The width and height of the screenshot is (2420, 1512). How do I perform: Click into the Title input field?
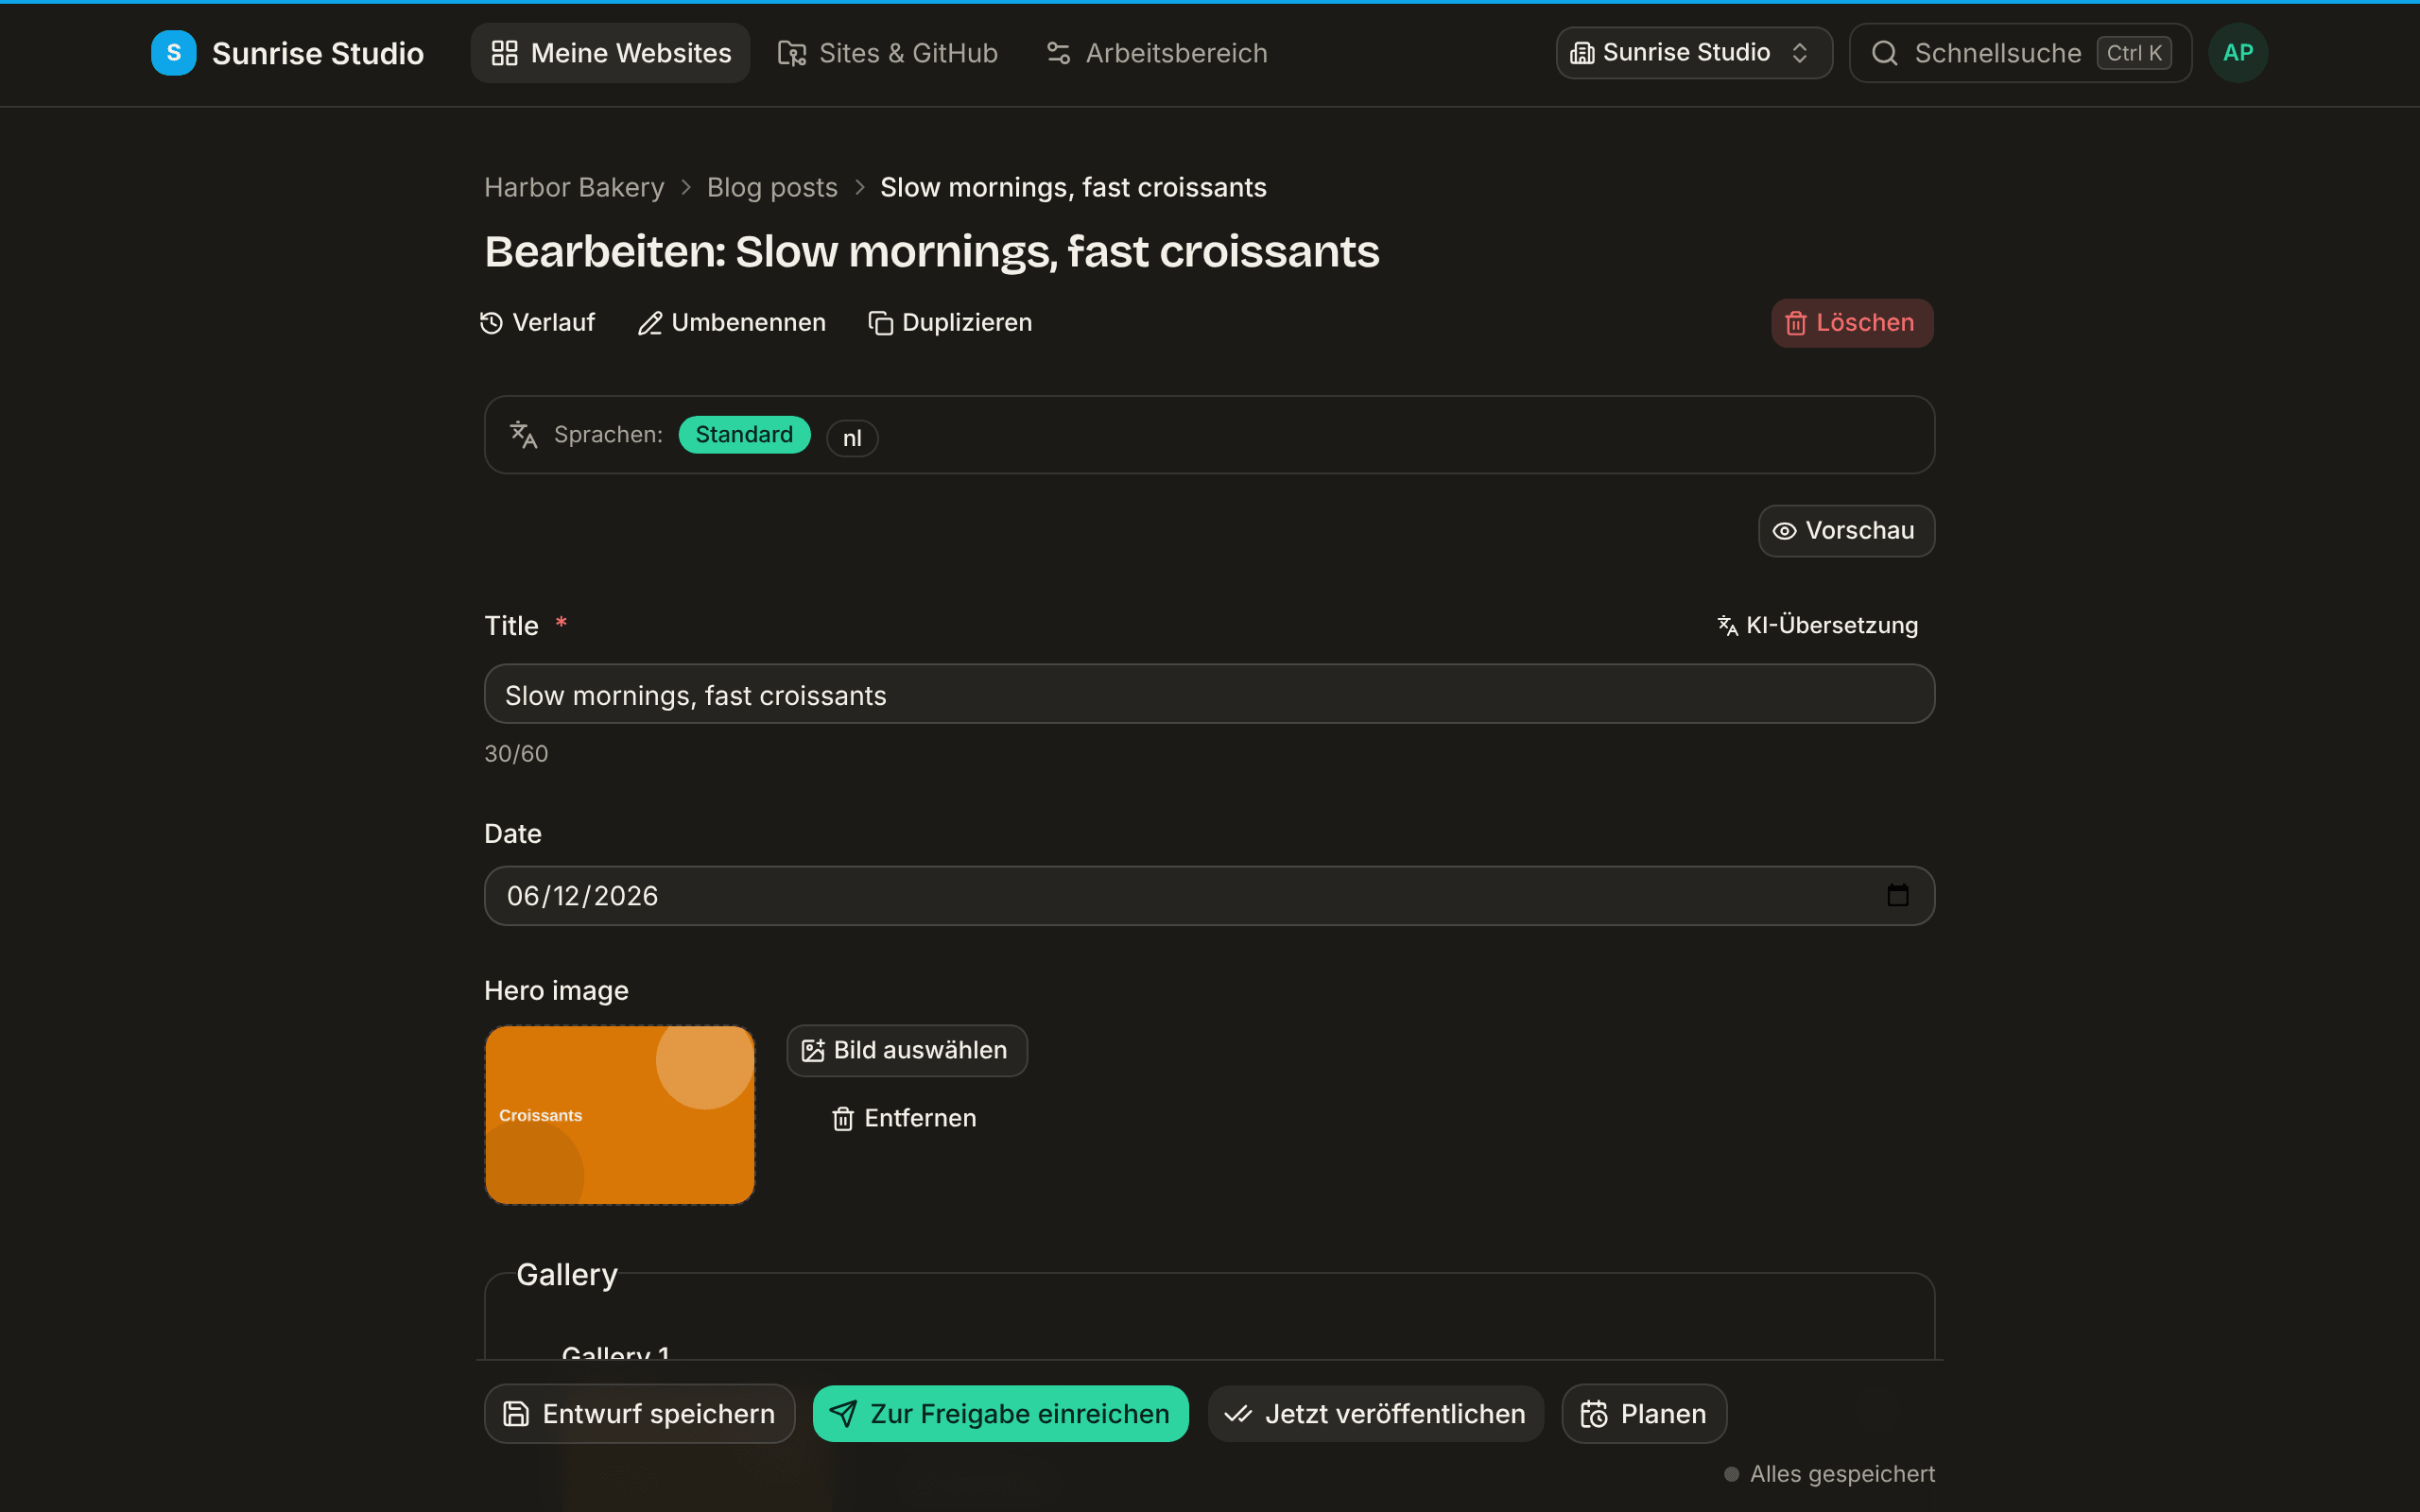(1209, 694)
